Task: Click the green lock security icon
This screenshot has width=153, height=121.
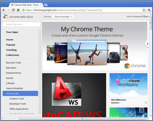Action: point(24,10)
